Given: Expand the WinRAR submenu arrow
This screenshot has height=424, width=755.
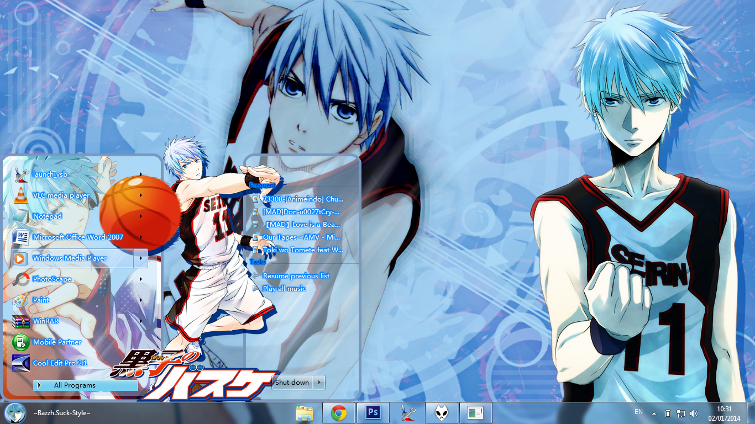Looking at the screenshot, I should coord(141,321).
